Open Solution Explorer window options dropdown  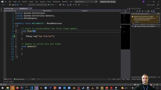pos(155,8)
